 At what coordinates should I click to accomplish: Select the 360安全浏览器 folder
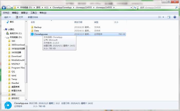[18, 49]
